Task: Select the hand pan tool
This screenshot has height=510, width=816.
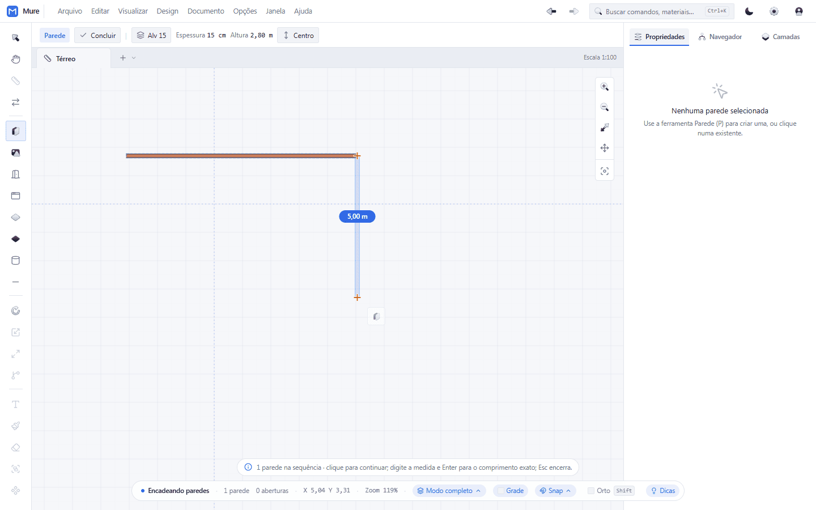Action: (16, 59)
